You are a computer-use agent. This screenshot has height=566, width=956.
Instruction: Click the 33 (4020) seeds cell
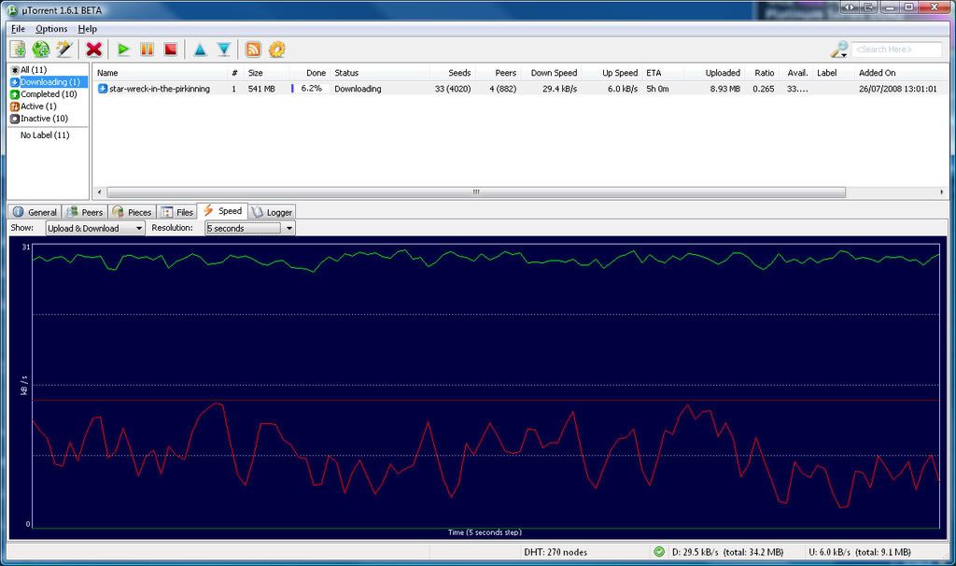click(x=453, y=89)
